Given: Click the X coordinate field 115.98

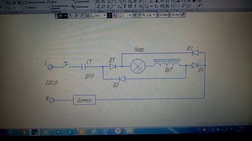Looking at the screenshot, I should (x=164, y=15).
